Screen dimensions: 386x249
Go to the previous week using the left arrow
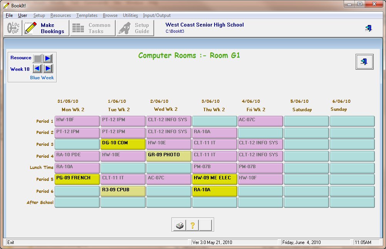37,69
